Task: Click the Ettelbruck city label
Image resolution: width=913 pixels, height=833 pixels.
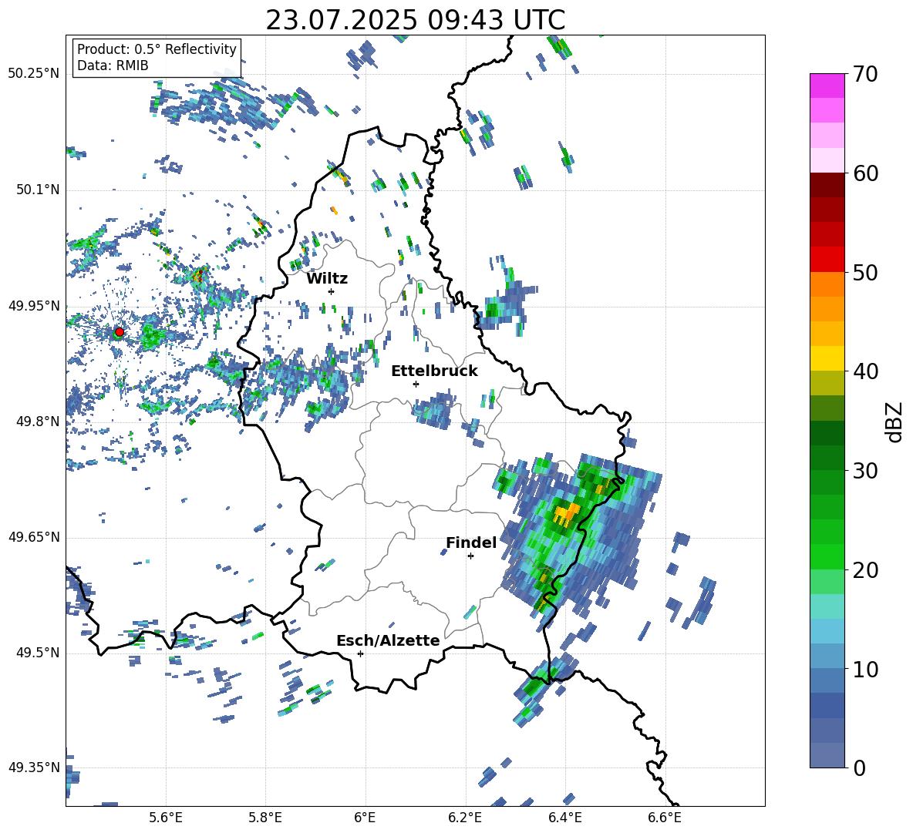Action: 434,371
